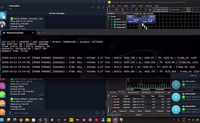Open Calendar tab in Toolbox
The height and width of the screenshot is (123, 200).
160,111
